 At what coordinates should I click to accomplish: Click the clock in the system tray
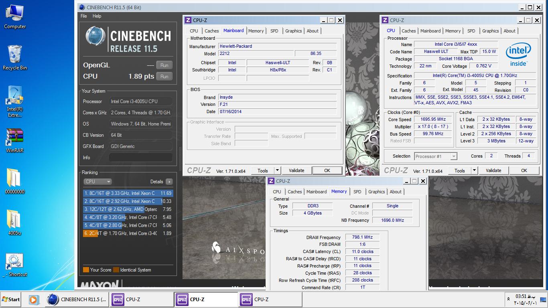525,300
